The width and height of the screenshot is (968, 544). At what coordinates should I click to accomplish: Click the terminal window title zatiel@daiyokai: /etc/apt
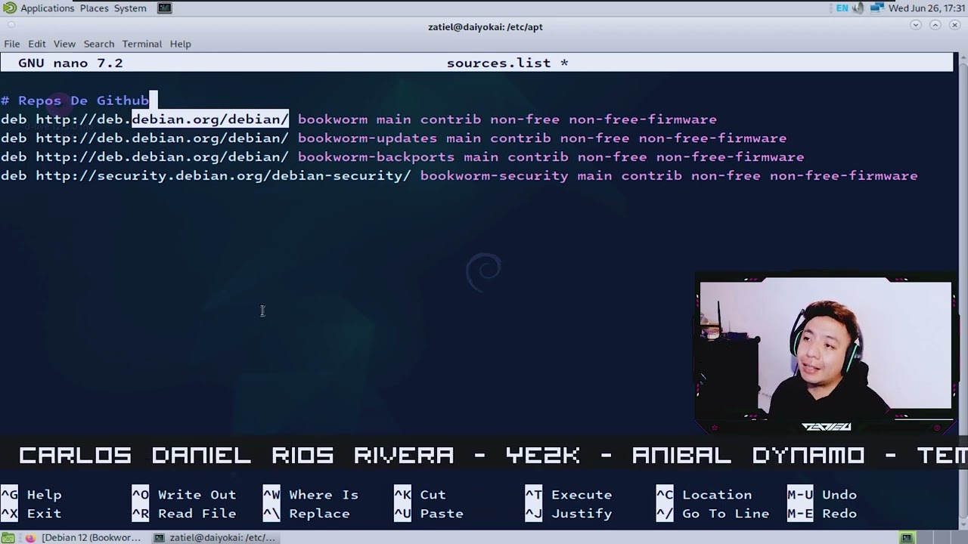[486, 27]
